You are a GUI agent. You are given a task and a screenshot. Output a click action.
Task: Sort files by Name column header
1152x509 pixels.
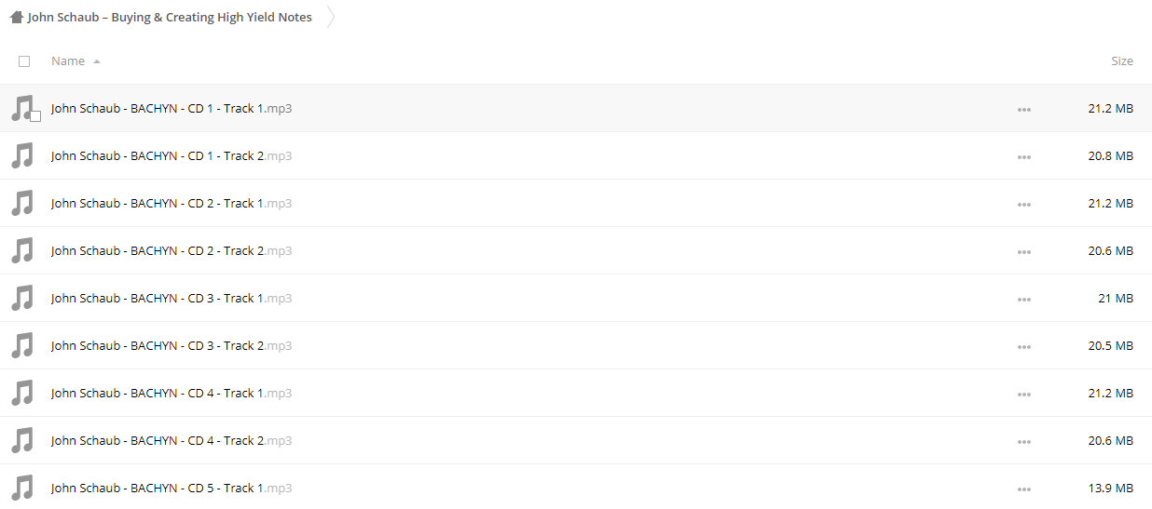click(x=68, y=60)
